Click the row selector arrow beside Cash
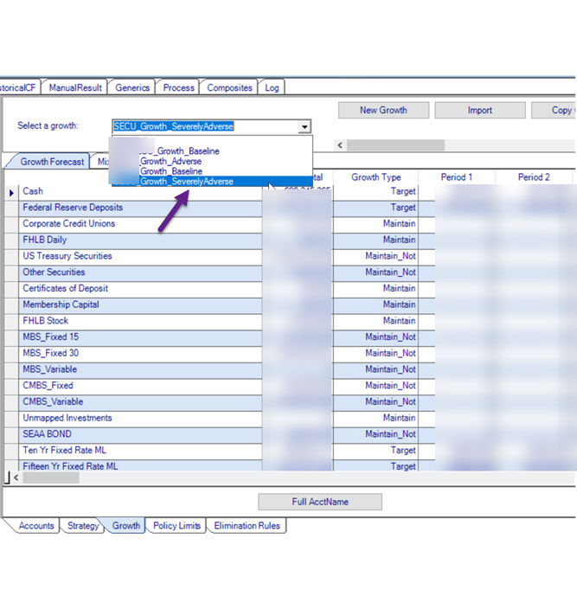The width and height of the screenshot is (577, 609). [11, 191]
